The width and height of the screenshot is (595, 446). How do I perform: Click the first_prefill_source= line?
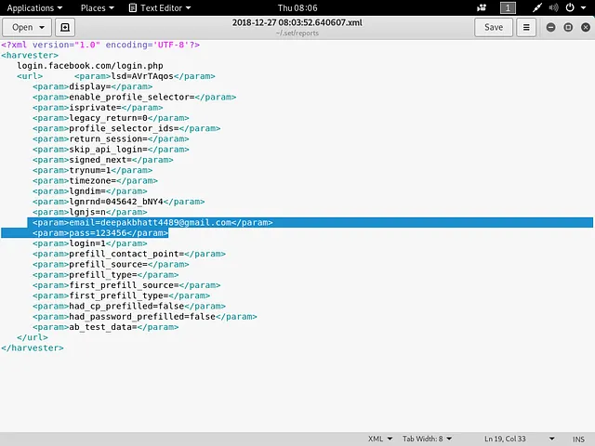tap(126, 285)
